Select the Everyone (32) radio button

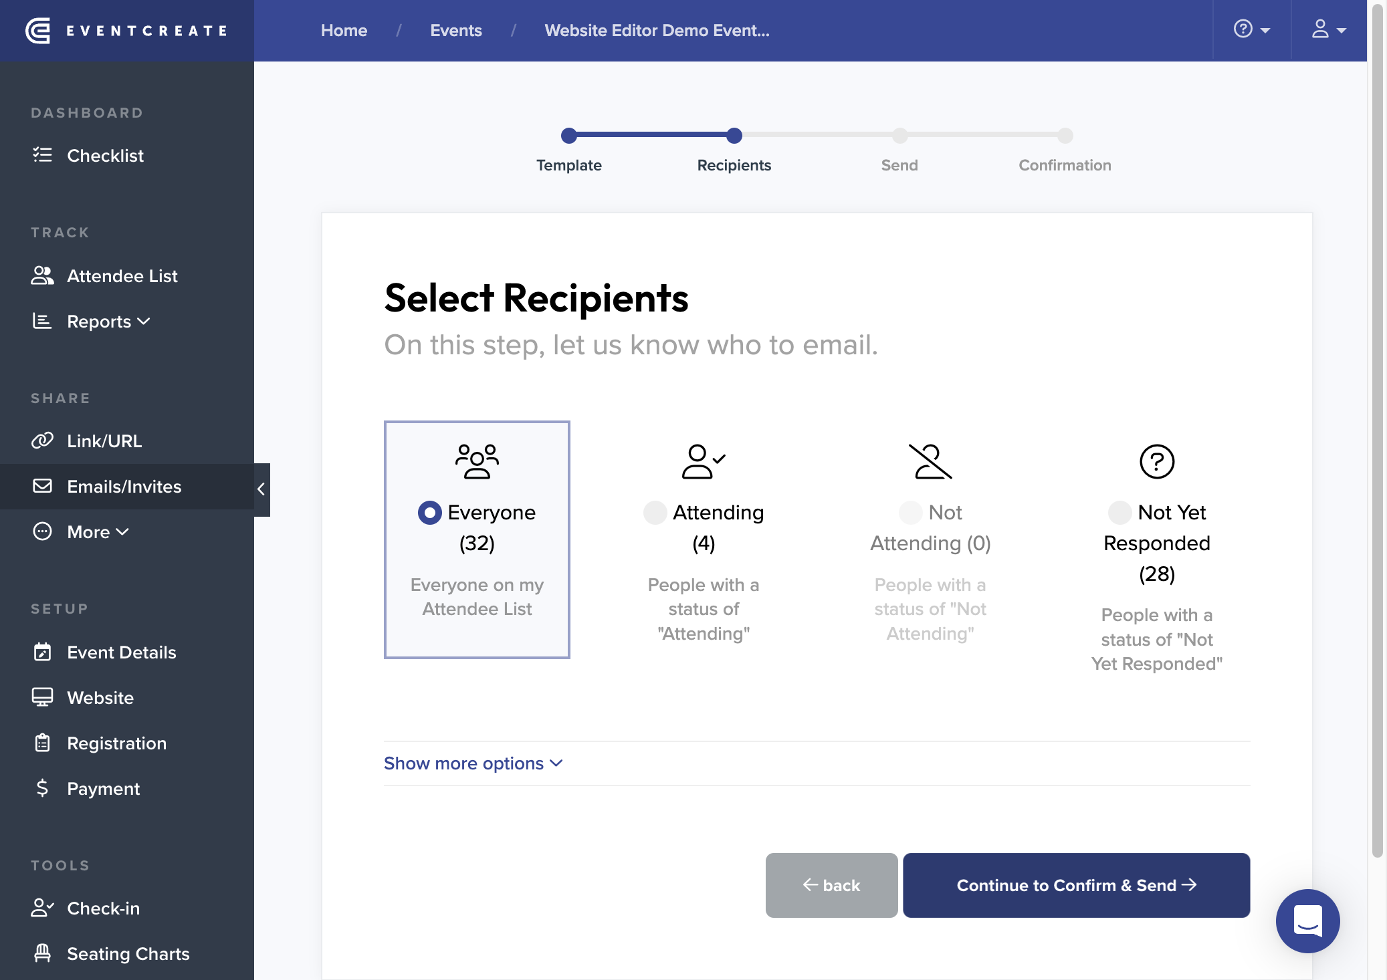tap(429, 513)
